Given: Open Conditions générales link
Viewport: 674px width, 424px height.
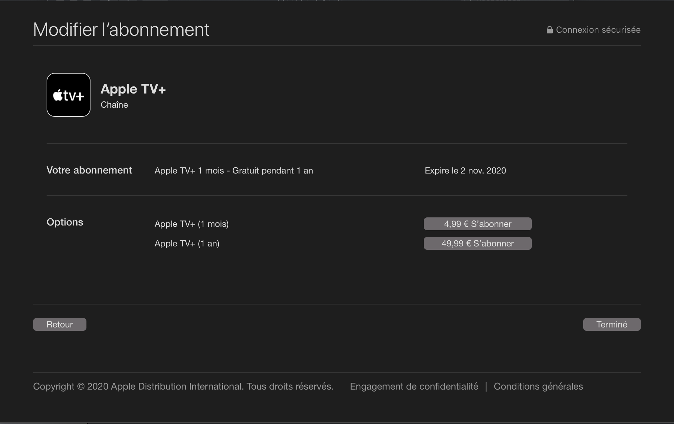Looking at the screenshot, I should [x=538, y=386].
